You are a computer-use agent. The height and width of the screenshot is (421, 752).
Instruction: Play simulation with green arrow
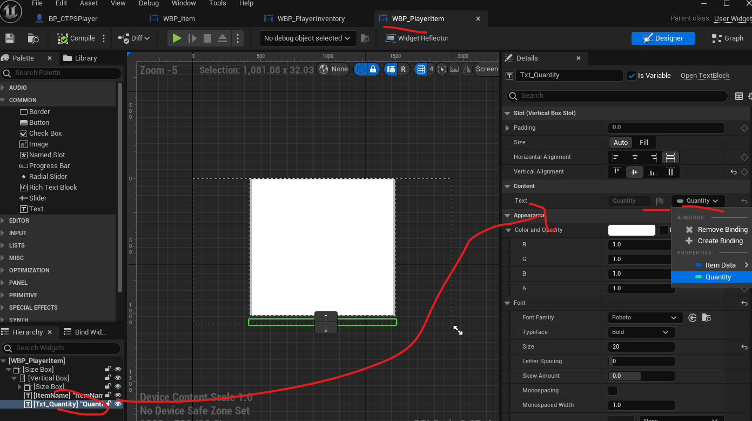pos(177,38)
